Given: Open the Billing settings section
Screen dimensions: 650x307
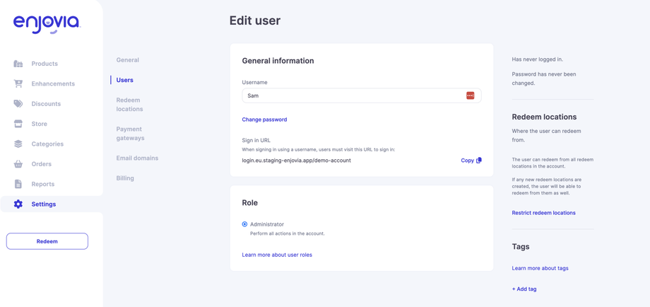Looking at the screenshot, I should tap(125, 178).
